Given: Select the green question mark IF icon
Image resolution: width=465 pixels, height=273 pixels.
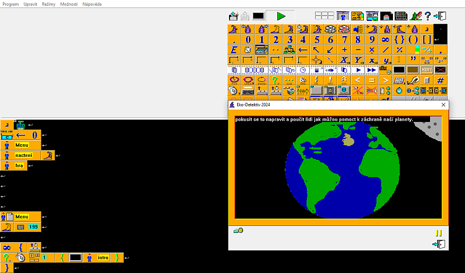Looking at the screenshot, I should point(275,80).
